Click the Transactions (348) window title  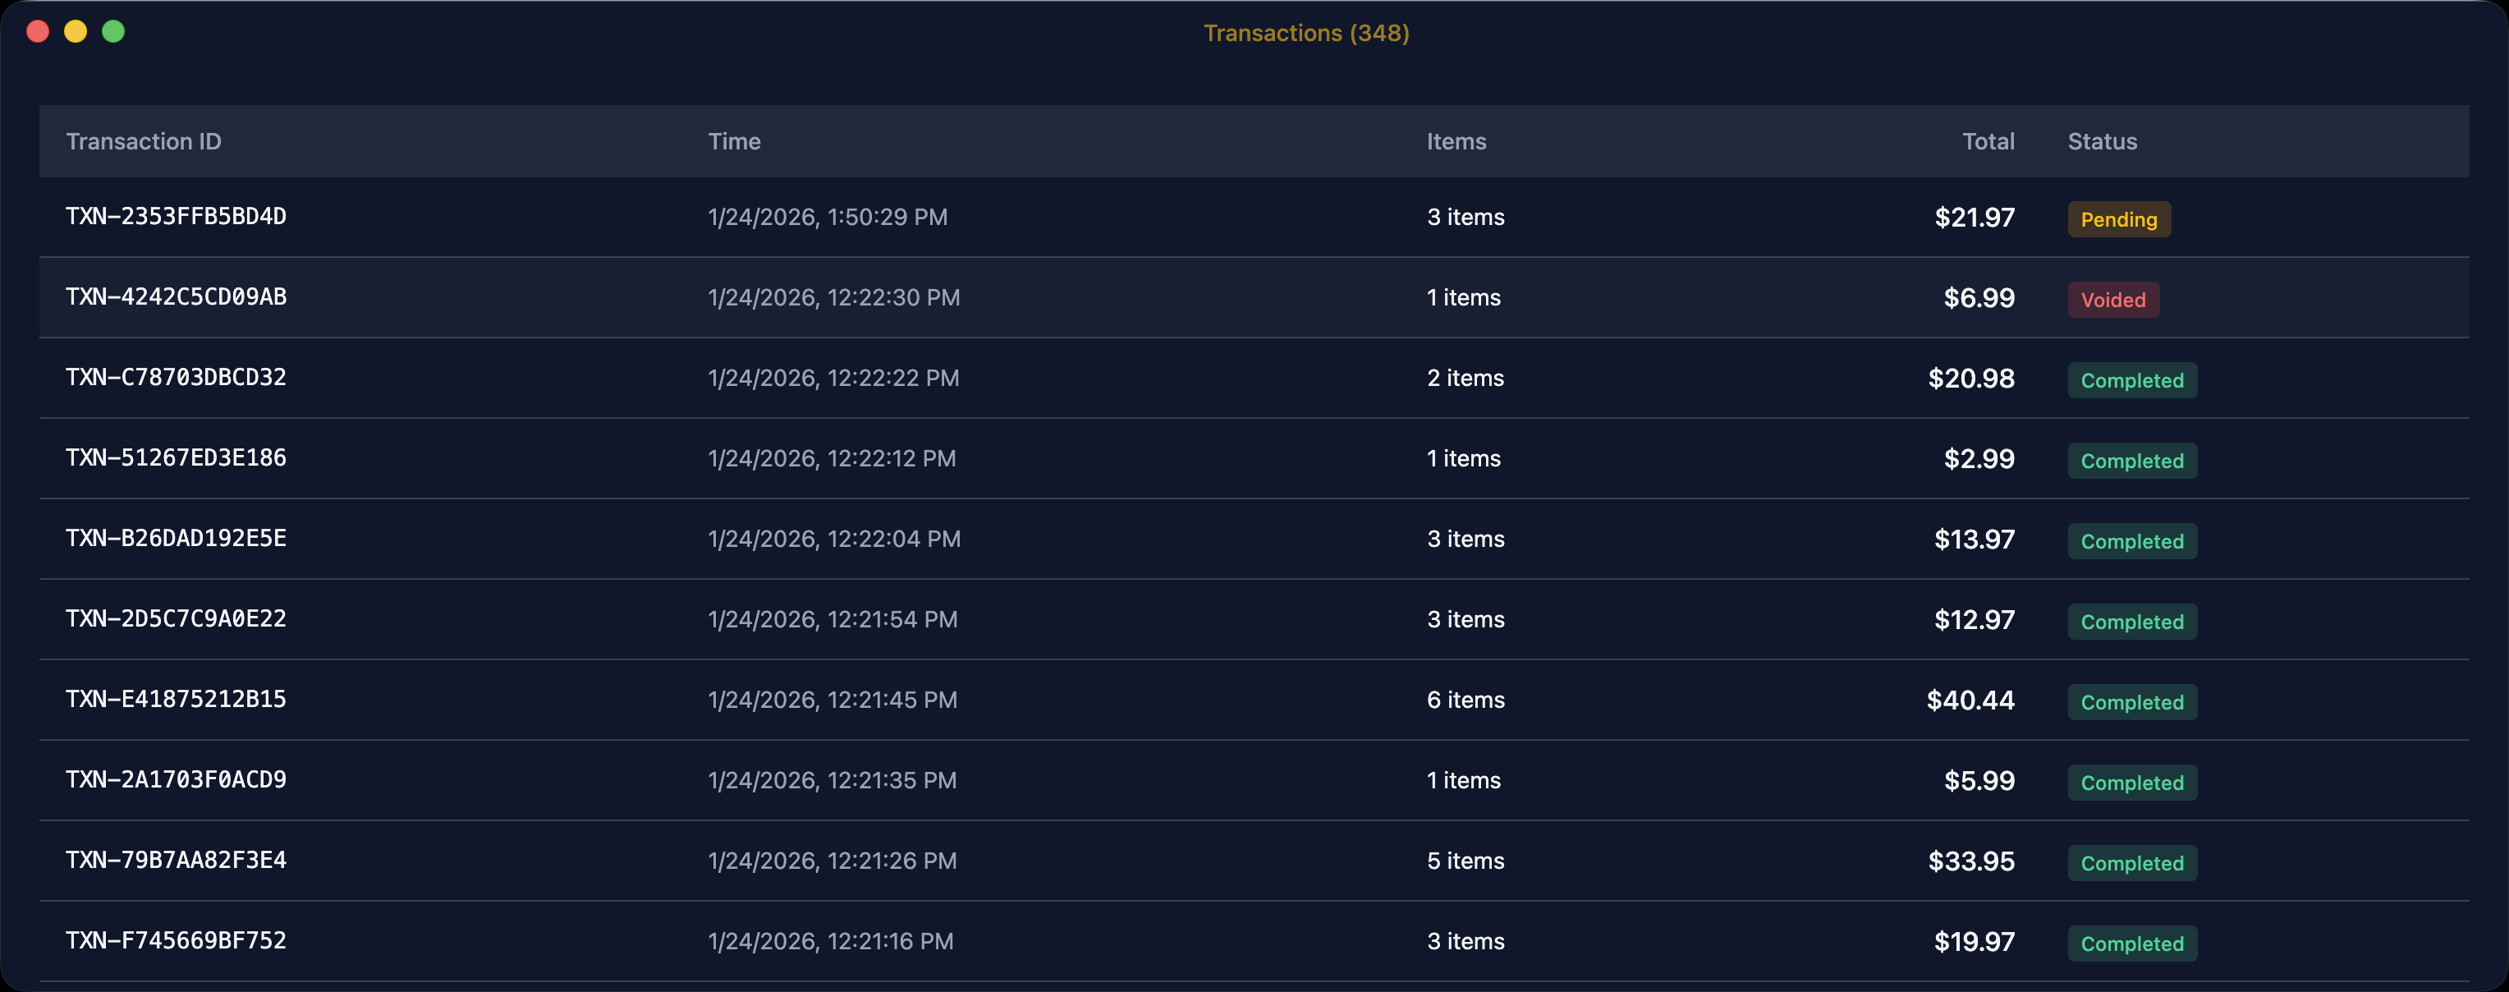point(1305,32)
